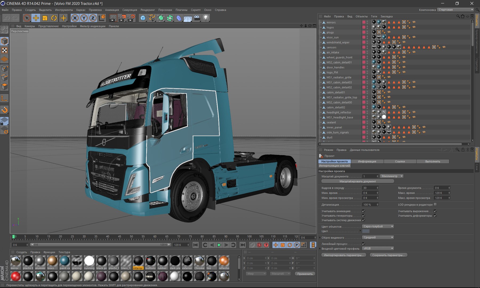Click the save parameters button
Viewport: 480px width, 288px height.
(x=388, y=255)
